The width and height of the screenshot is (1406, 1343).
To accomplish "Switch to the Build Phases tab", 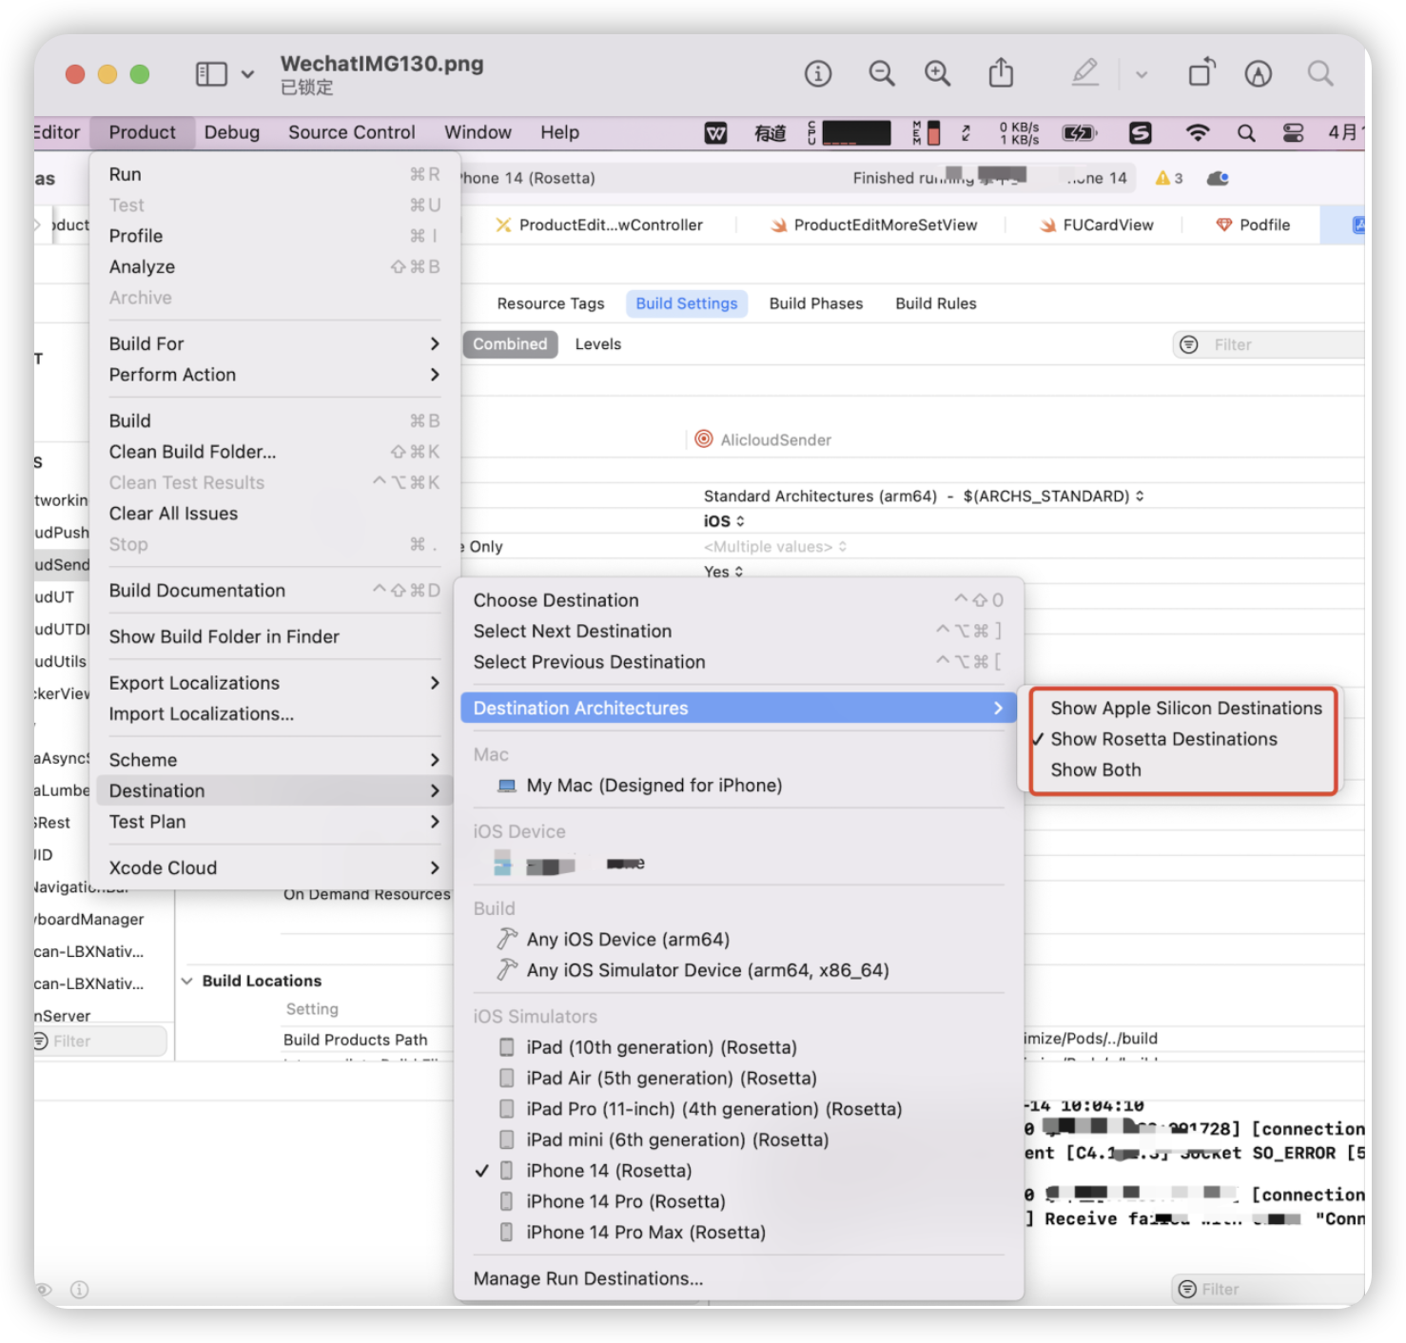I will click(x=816, y=303).
